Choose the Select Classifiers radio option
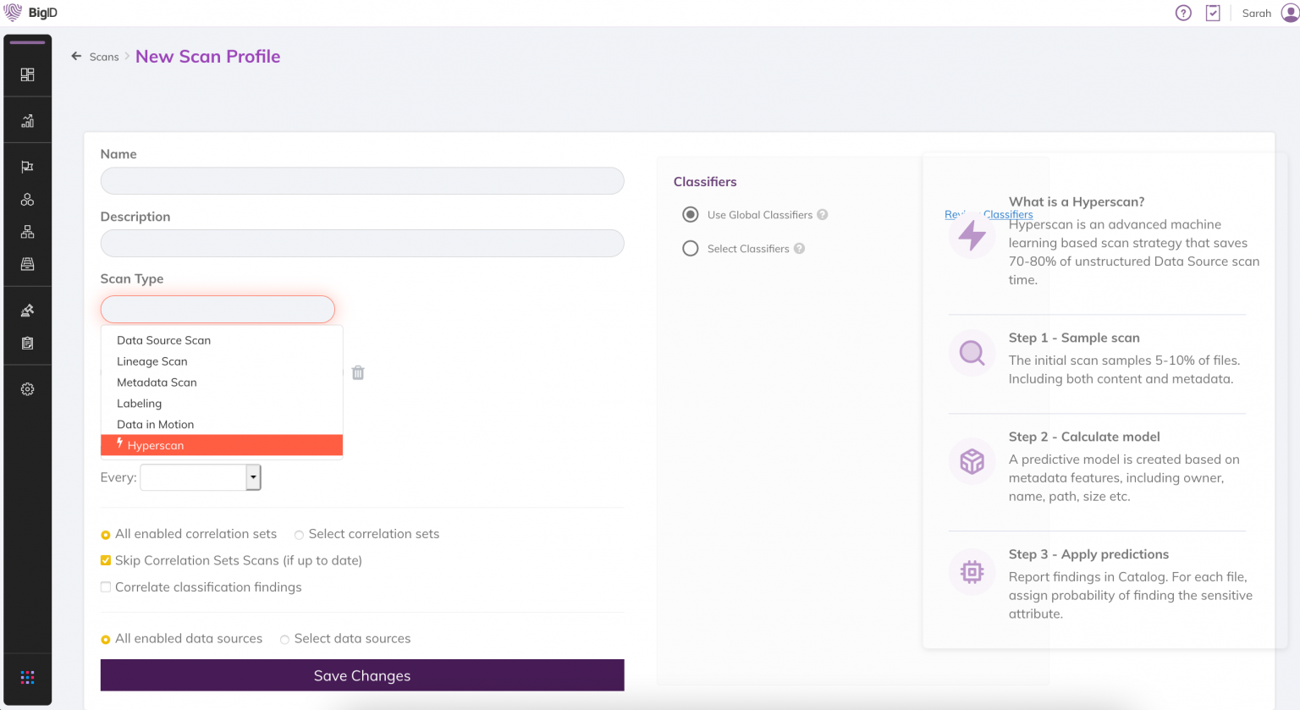 point(691,249)
